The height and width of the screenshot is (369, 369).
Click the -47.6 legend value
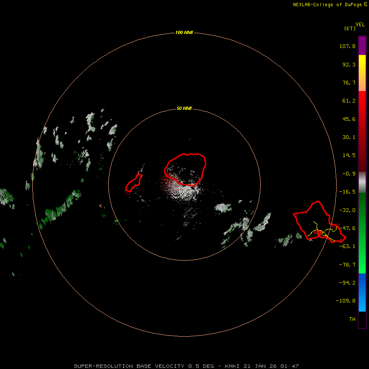[x=347, y=228]
